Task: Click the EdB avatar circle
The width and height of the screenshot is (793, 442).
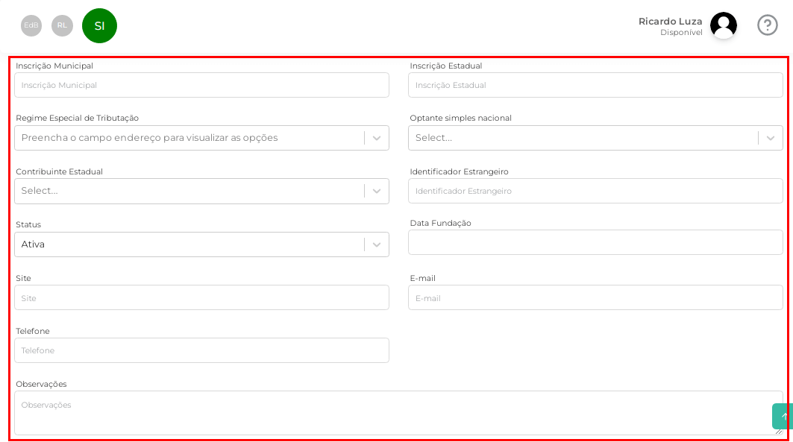Action: [x=31, y=25]
